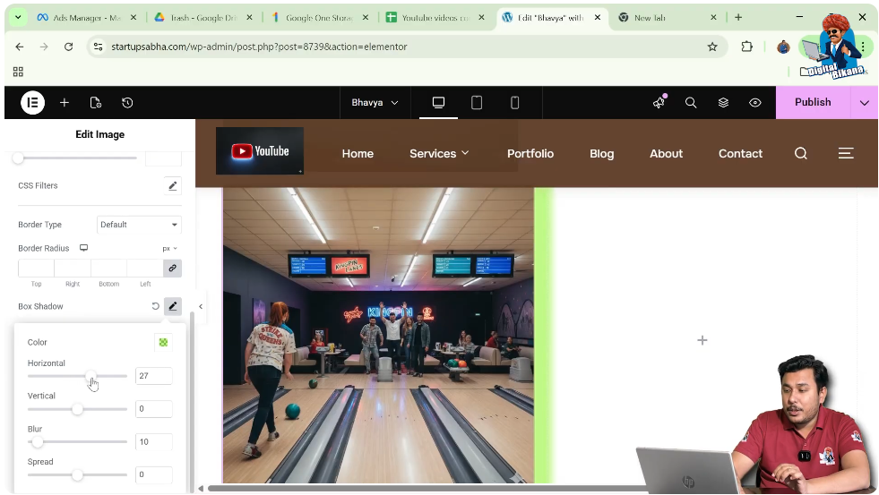Open the Structure layers icon
Image resolution: width=879 pixels, height=495 pixels.
(723, 103)
